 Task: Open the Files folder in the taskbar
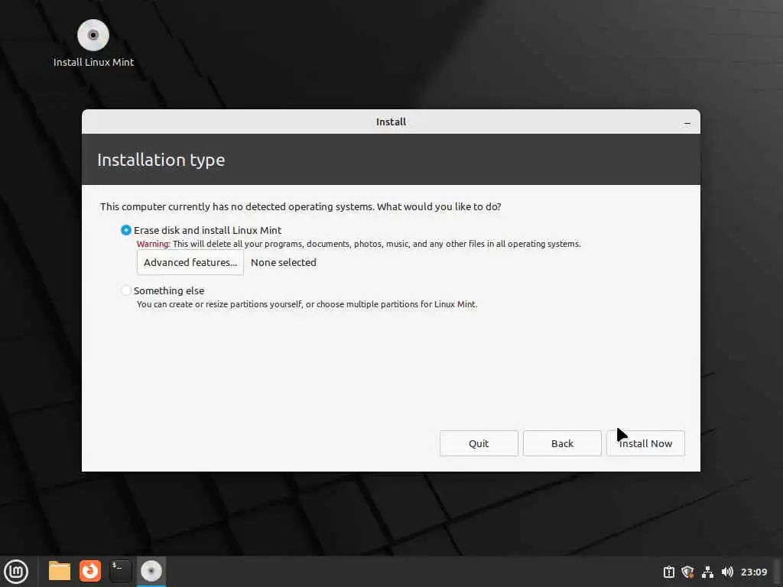60,571
